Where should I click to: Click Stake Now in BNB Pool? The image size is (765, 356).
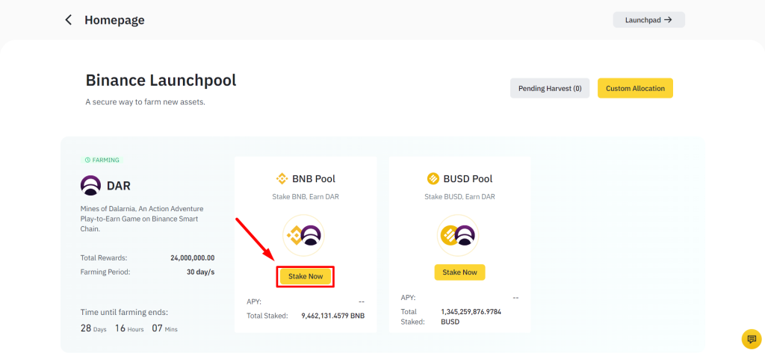(306, 276)
